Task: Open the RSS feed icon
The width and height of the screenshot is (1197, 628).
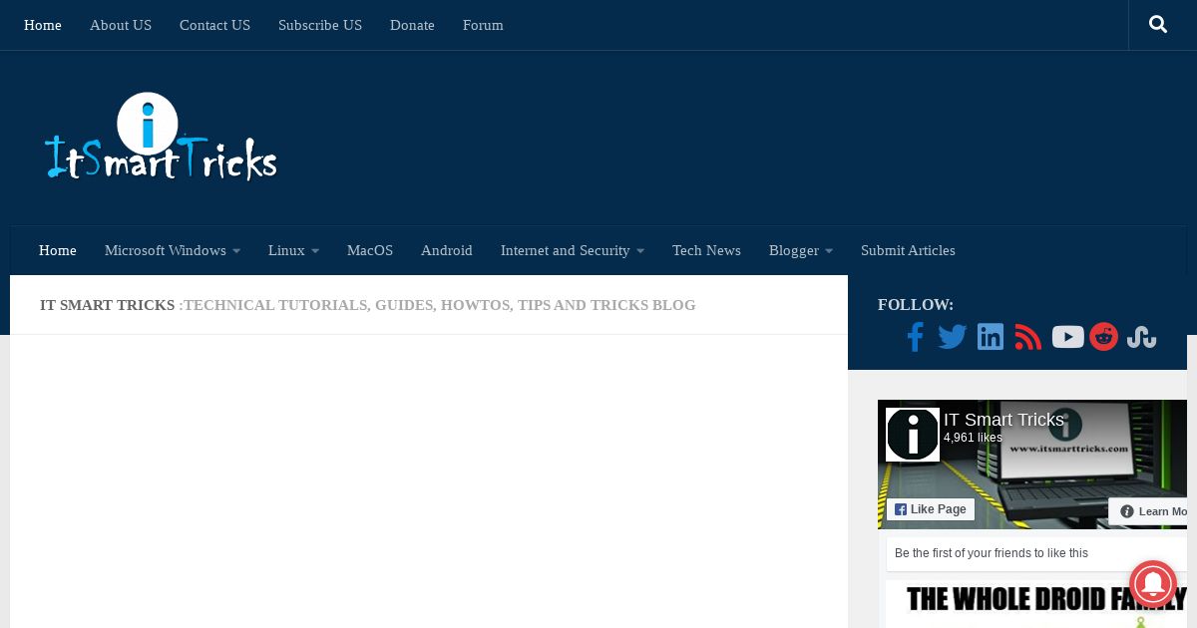Action: tap(1028, 337)
